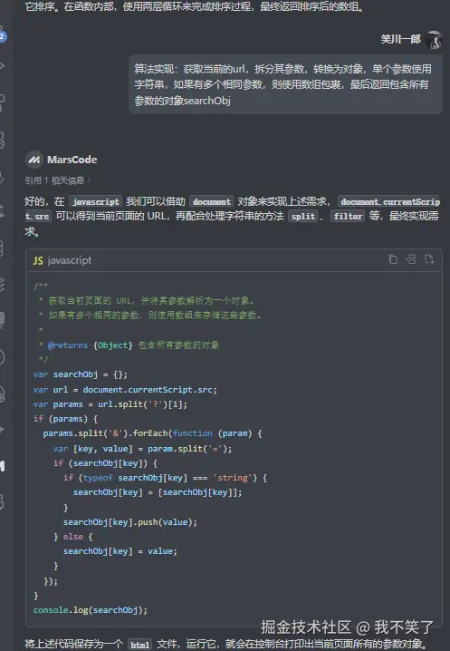The height and width of the screenshot is (651, 450).
Task: Create new file from code block icon
Action: click(429, 259)
